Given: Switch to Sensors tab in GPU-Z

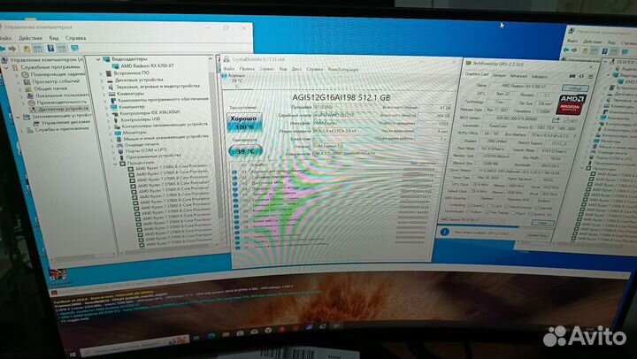Looking at the screenshot, I should click(x=499, y=75).
